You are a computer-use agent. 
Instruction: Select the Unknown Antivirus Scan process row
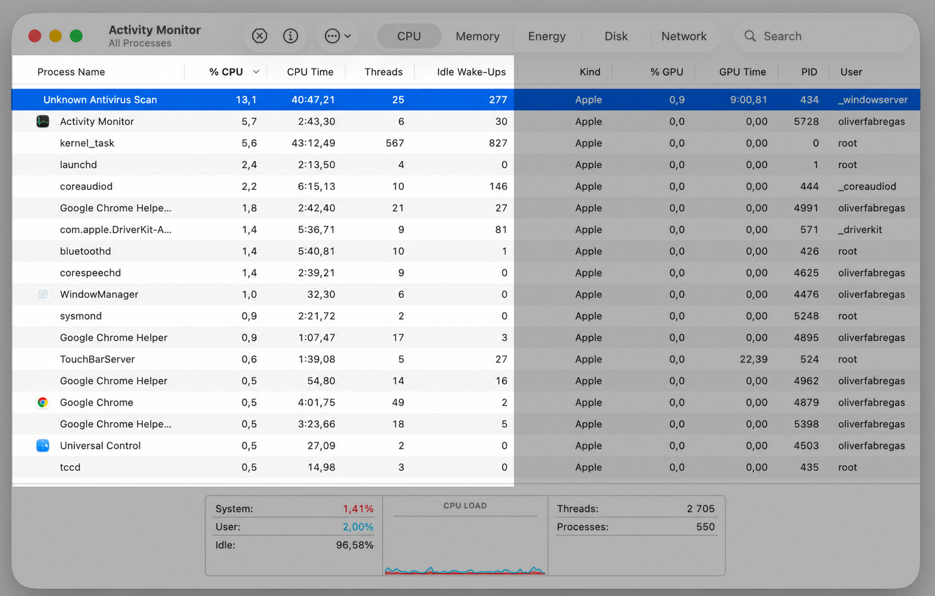coord(466,100)
